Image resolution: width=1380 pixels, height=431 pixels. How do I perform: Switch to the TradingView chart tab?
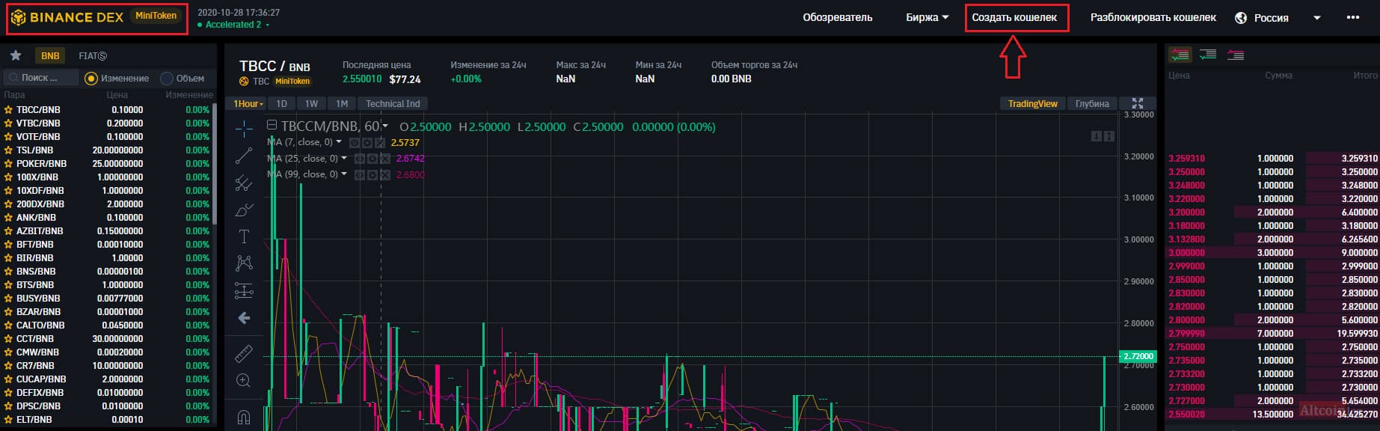1032,103
